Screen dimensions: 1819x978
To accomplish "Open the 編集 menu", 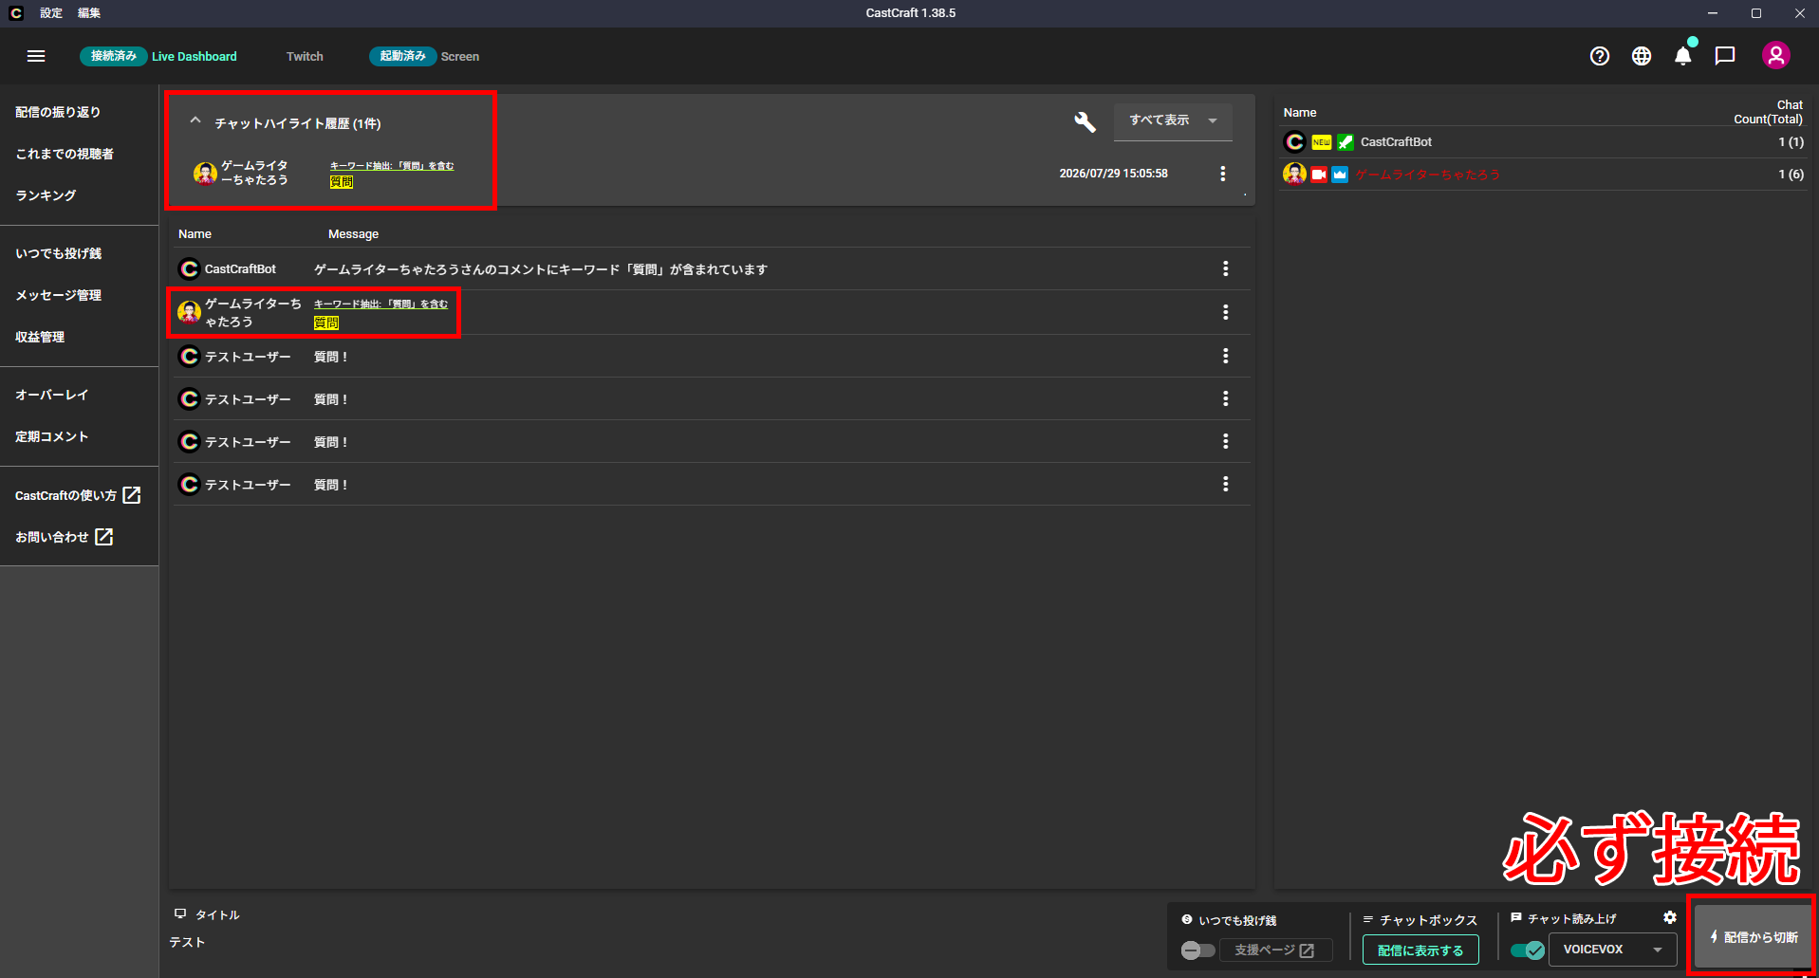I will pos(89,13).
